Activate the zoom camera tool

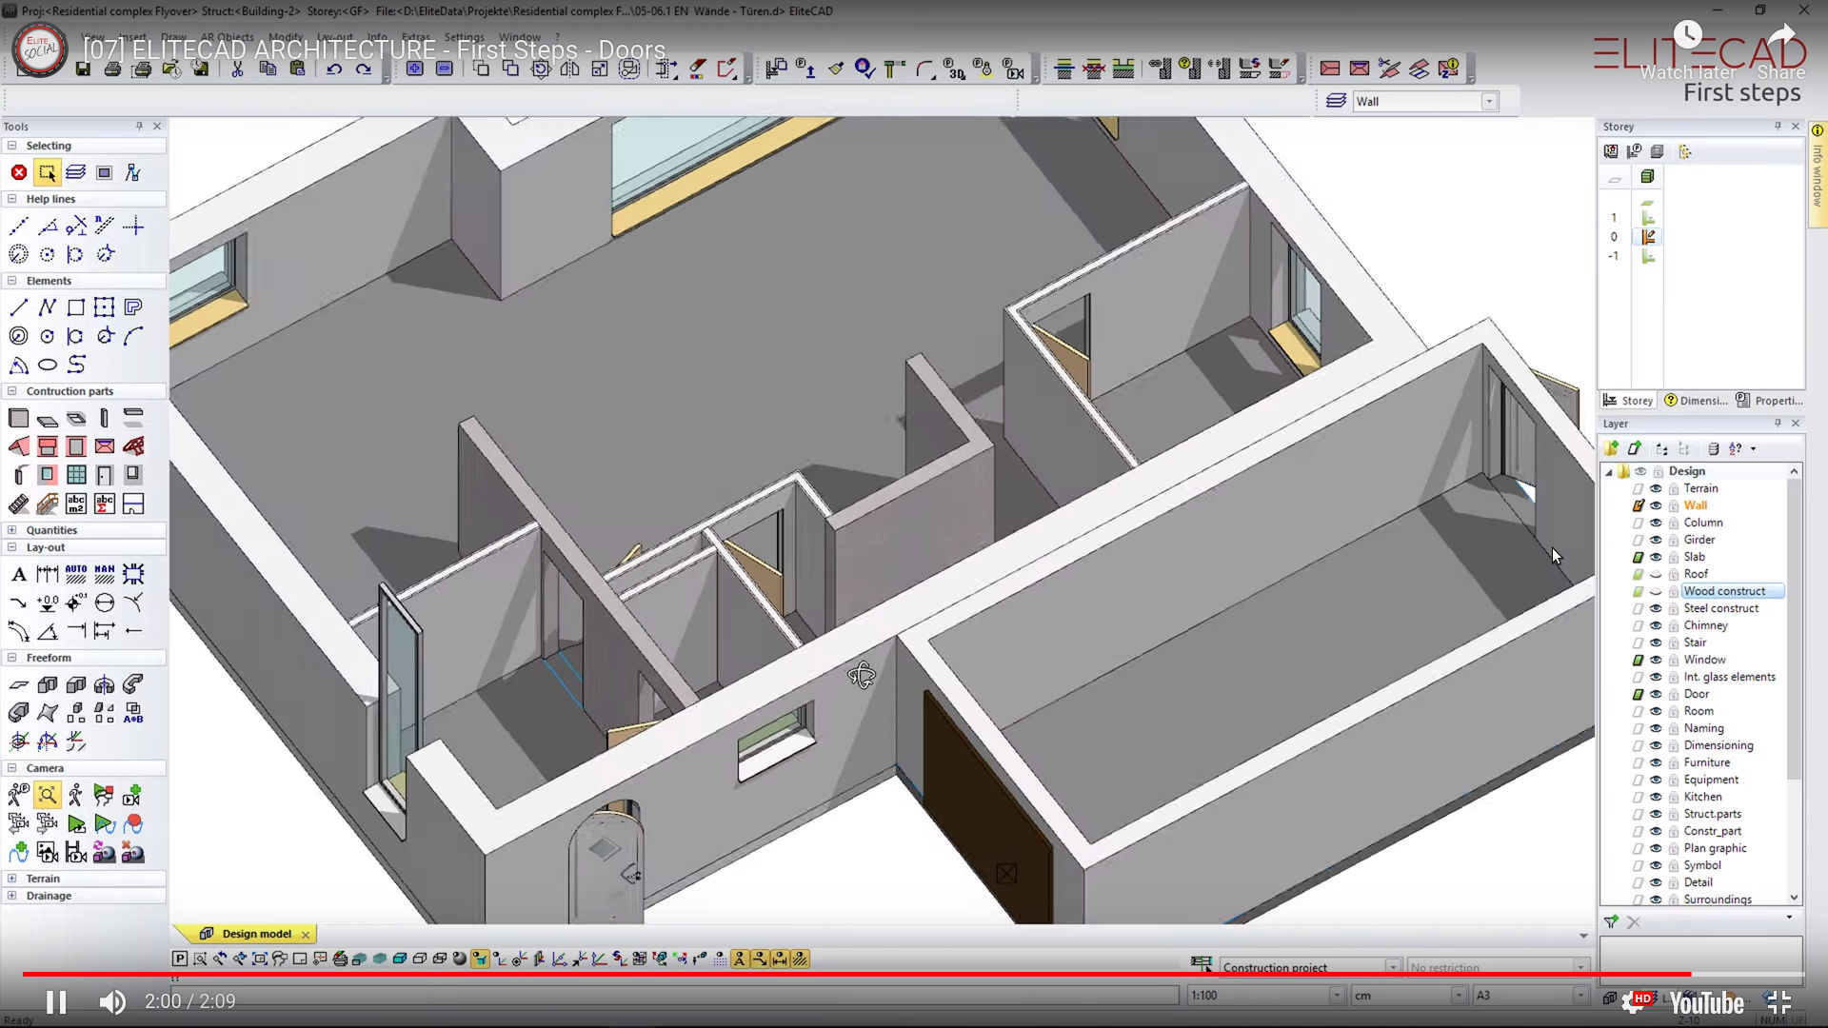pos(47,795)
